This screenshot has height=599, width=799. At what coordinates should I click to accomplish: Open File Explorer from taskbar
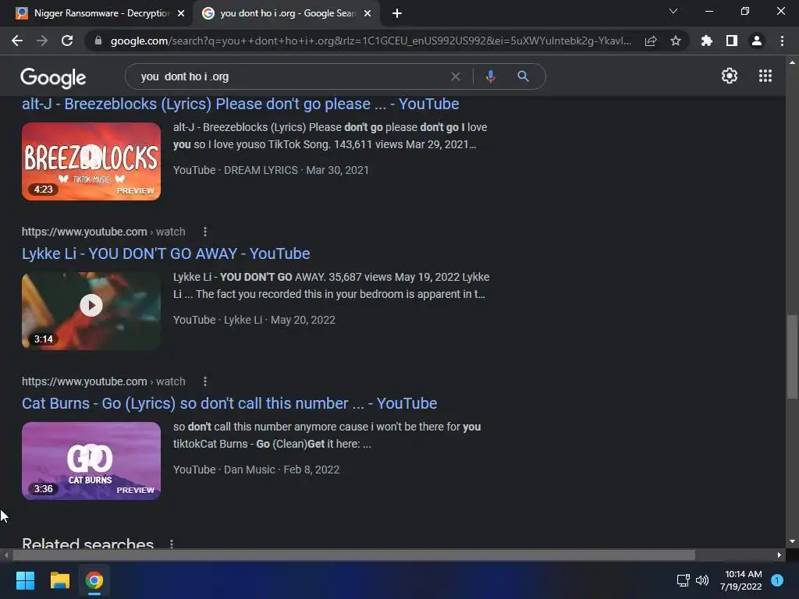pos(59,580)
